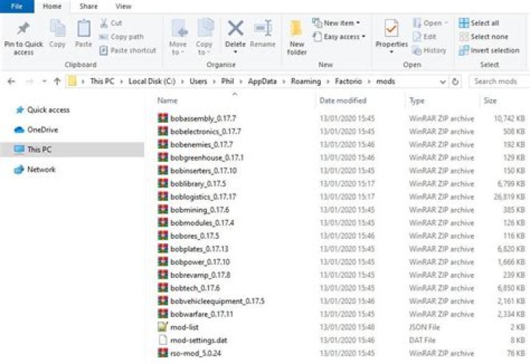This screenshot has width=530, height=364.
Task: Click Invert selection
Action: tap(489, 51)
